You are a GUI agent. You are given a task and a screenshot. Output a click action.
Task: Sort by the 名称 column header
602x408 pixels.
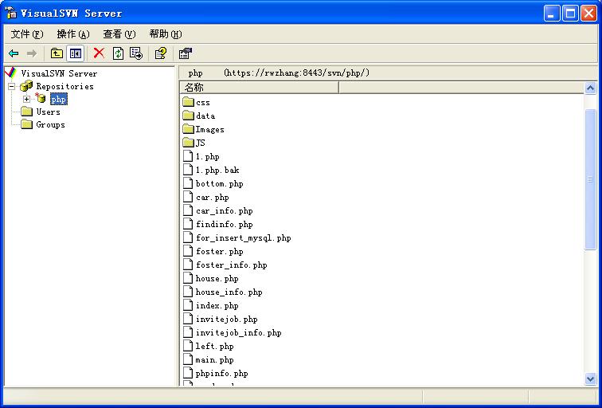259,87
